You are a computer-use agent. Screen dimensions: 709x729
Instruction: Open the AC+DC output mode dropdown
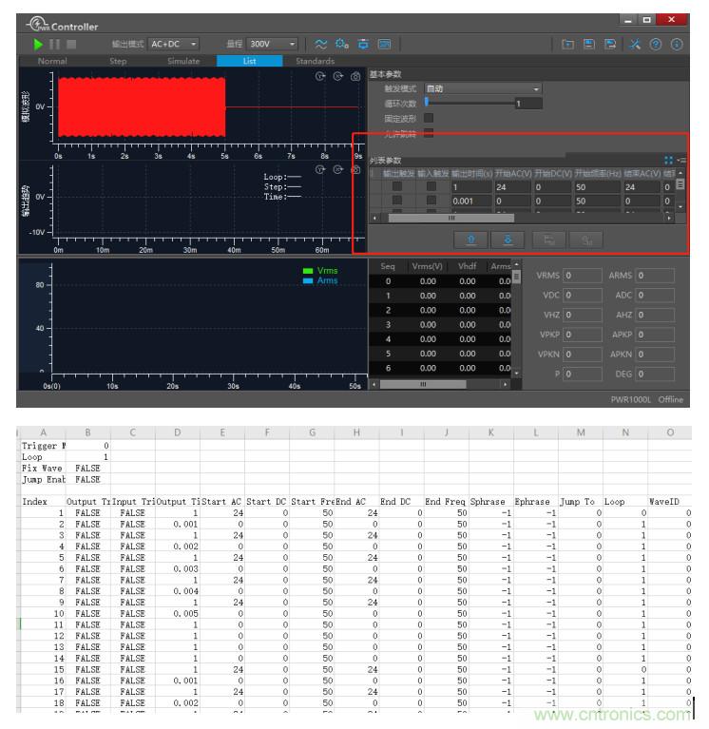pos(174,44)
